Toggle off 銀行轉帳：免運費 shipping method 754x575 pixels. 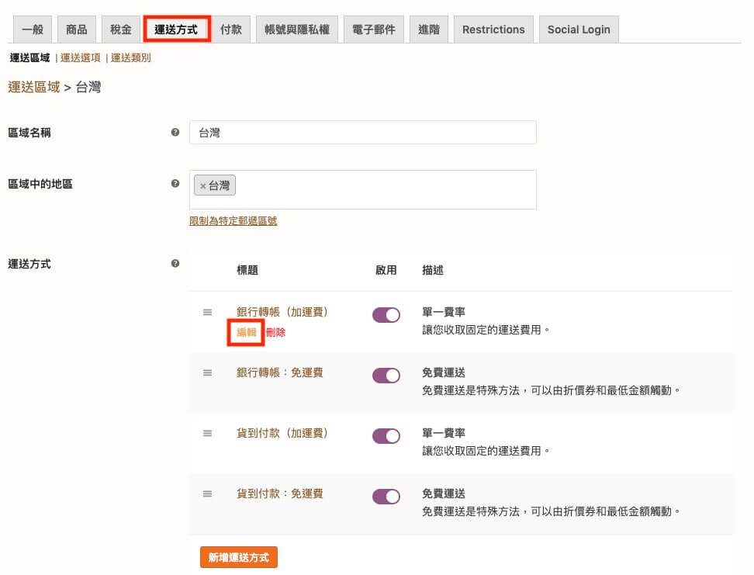(386, 376)
